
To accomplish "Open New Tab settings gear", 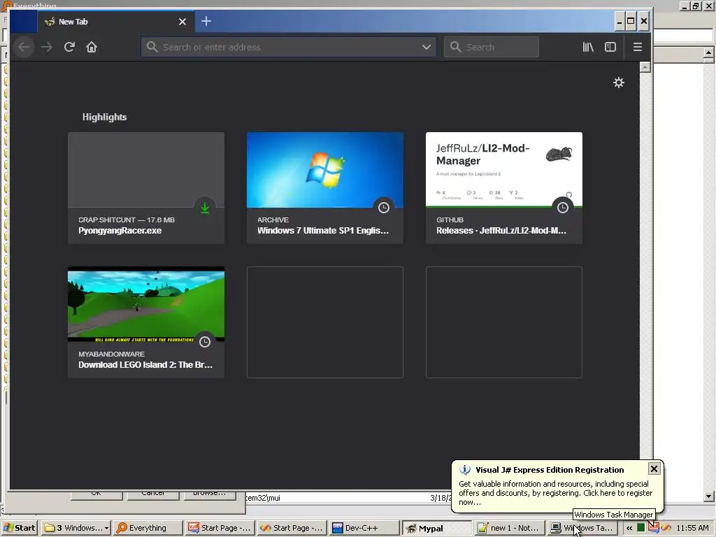I will (619, 83).
